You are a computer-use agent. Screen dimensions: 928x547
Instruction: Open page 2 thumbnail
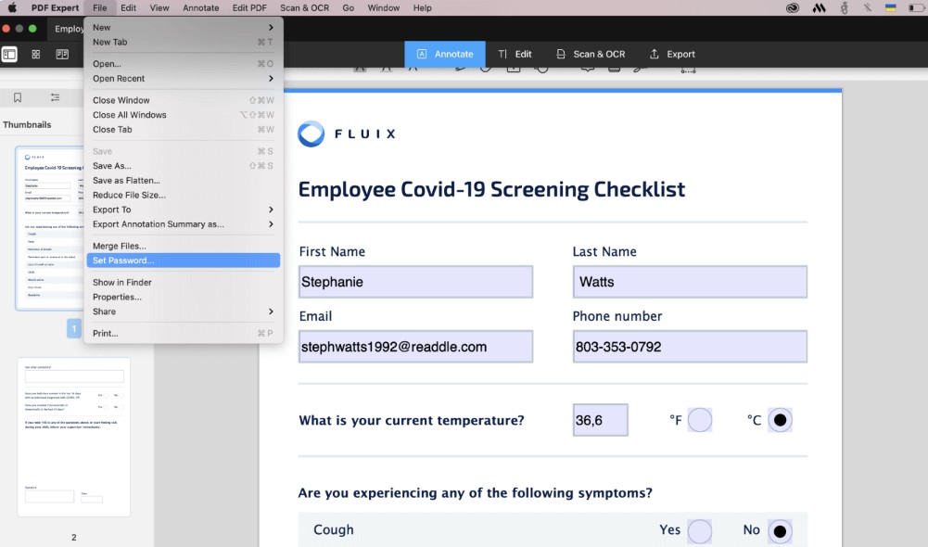(74, 437)
